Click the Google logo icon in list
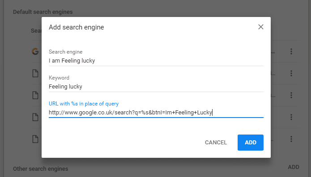 tap(35, 51)
